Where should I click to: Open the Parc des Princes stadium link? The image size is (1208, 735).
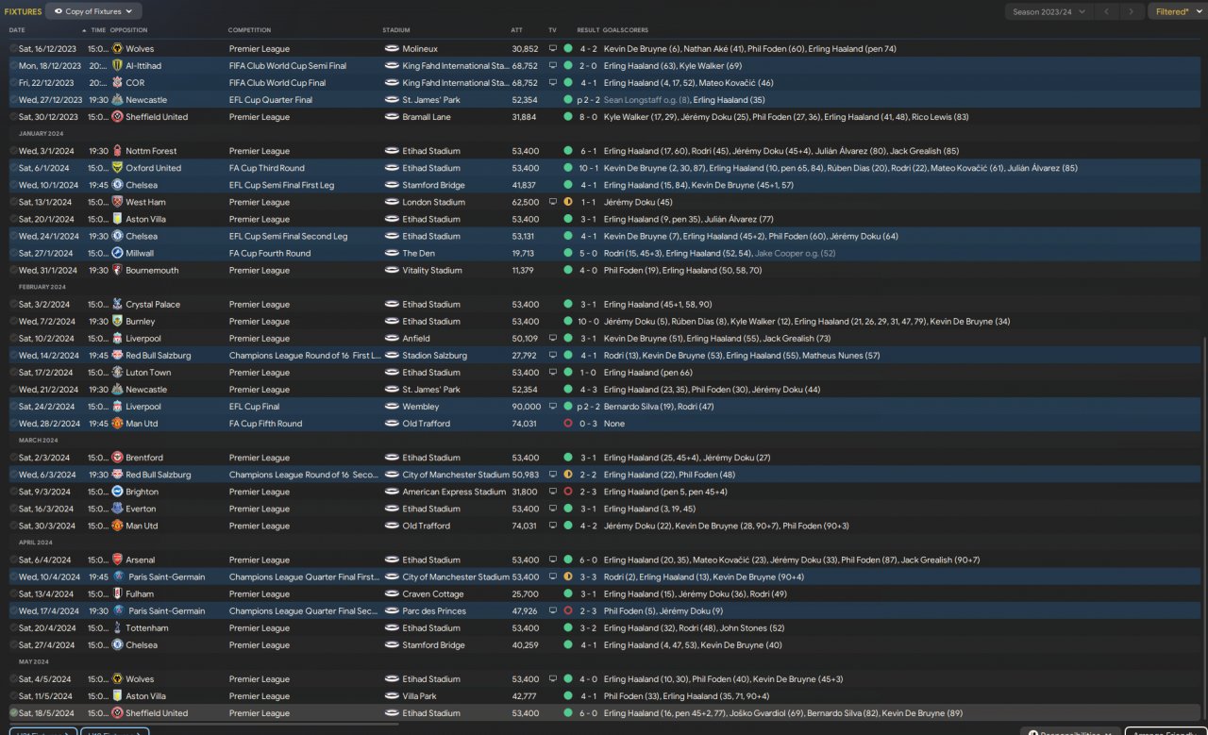click(432, 611)
